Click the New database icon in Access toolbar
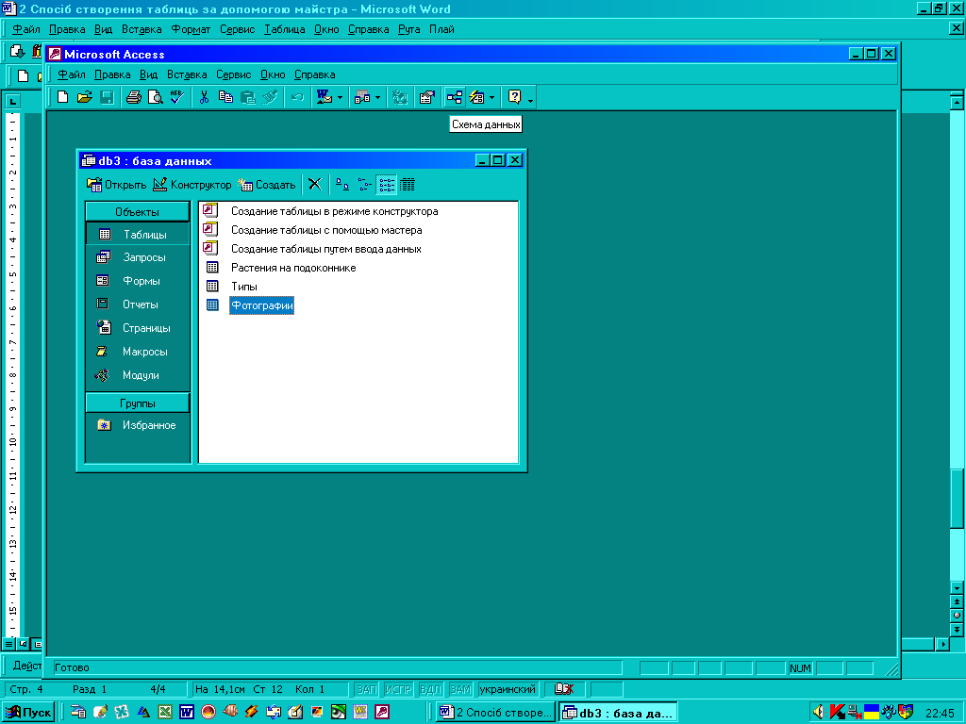 [x=62, y=97]
